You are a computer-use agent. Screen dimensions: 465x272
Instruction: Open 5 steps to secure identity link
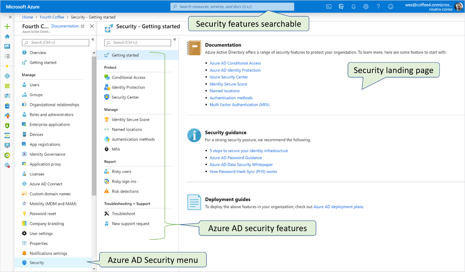249,151
